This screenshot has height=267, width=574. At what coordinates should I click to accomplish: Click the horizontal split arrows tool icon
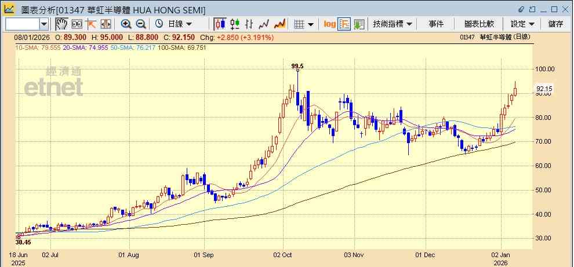106,24
